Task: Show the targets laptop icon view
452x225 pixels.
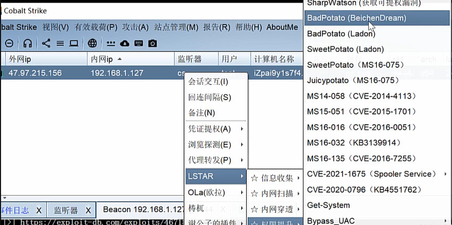Action: 74,44
